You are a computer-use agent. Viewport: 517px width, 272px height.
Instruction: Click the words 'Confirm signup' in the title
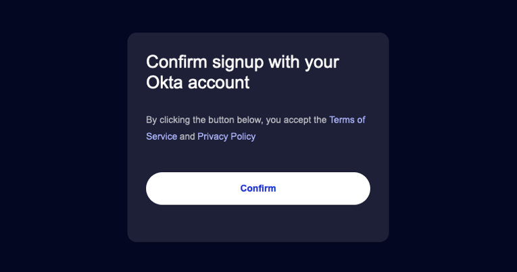[205, 62]
